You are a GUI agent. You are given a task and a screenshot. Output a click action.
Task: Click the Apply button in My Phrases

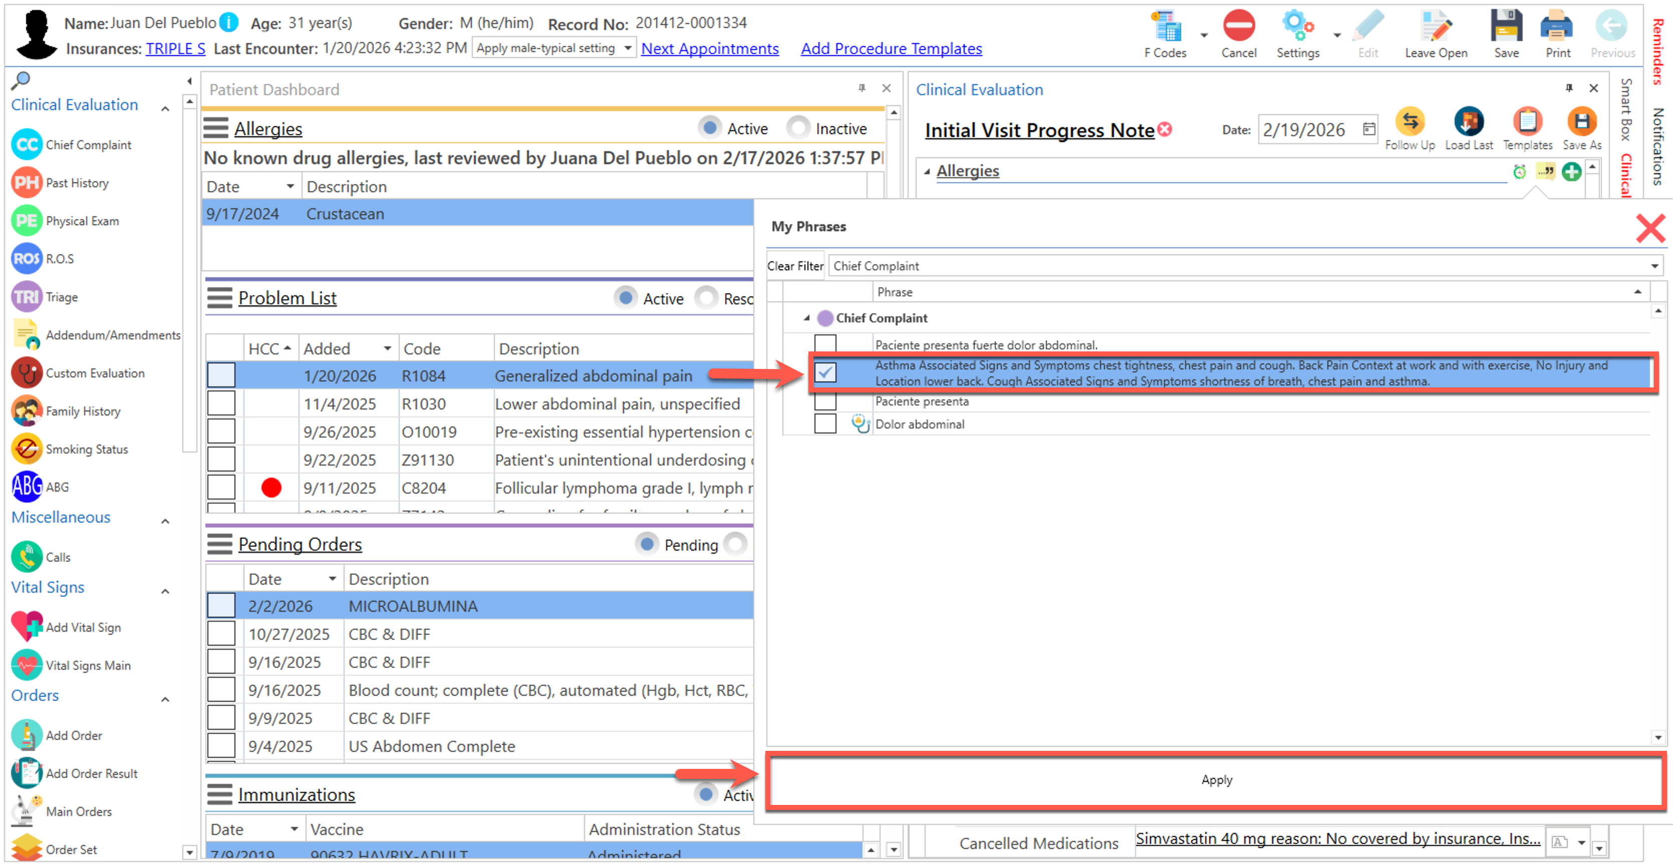tap(1216, 780)
